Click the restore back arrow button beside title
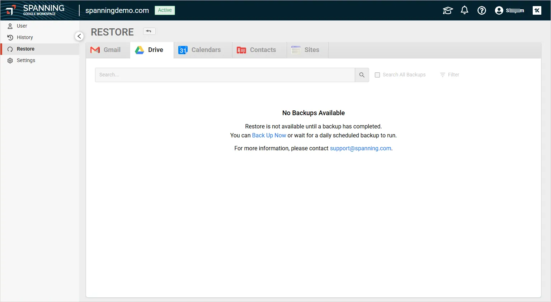Viewport: 551px width, 302px height. [149, 31]
